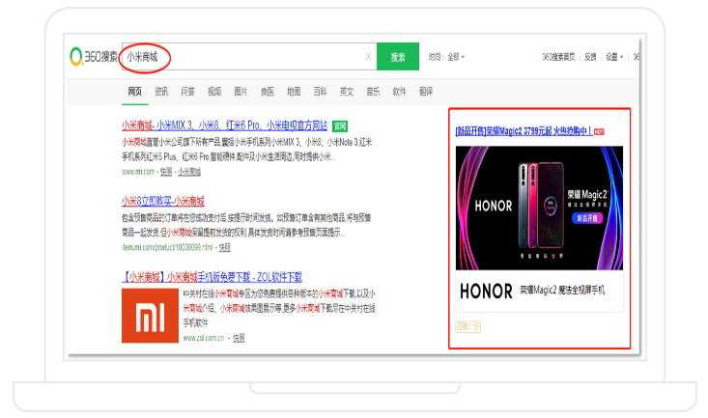Open the 小米8立即购买-小米商城 result

(163, 201)
